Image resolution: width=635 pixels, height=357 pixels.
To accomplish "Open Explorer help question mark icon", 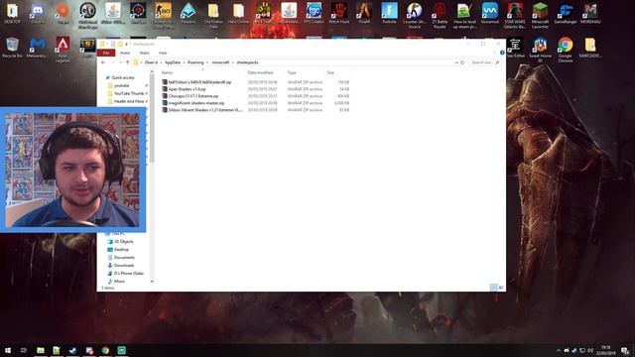I will coord(502,53).
